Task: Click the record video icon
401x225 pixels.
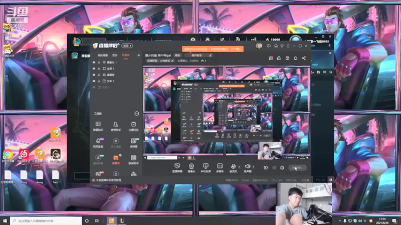Action: pos(266,167)
